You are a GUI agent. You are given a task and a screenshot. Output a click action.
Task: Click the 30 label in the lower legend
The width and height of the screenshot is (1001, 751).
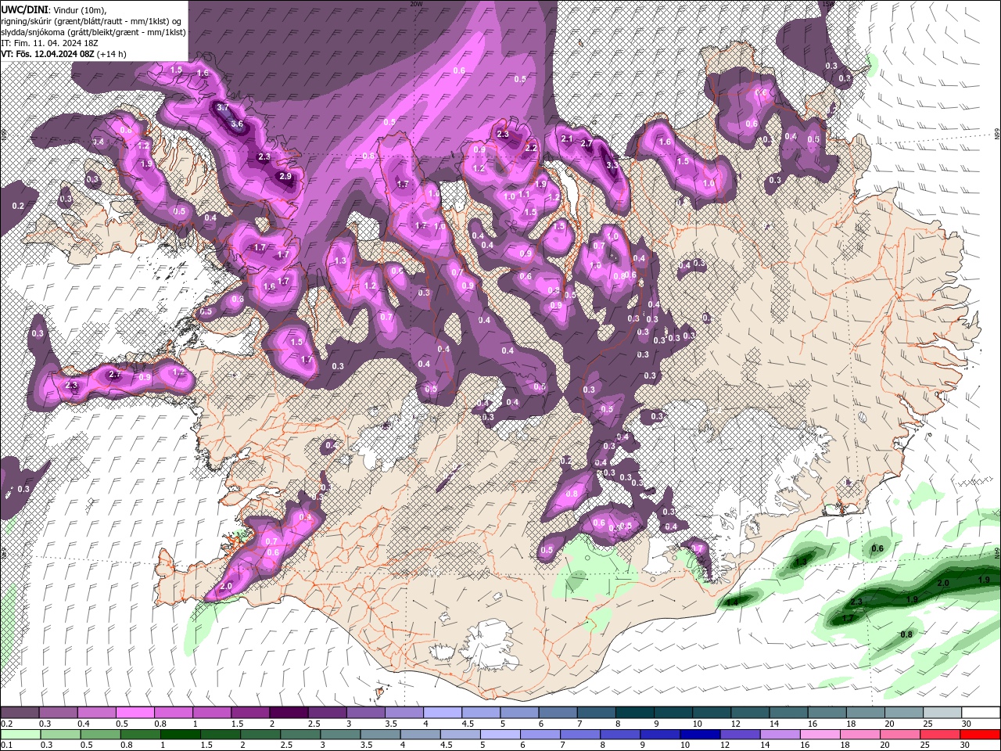(x=964, y=745)
